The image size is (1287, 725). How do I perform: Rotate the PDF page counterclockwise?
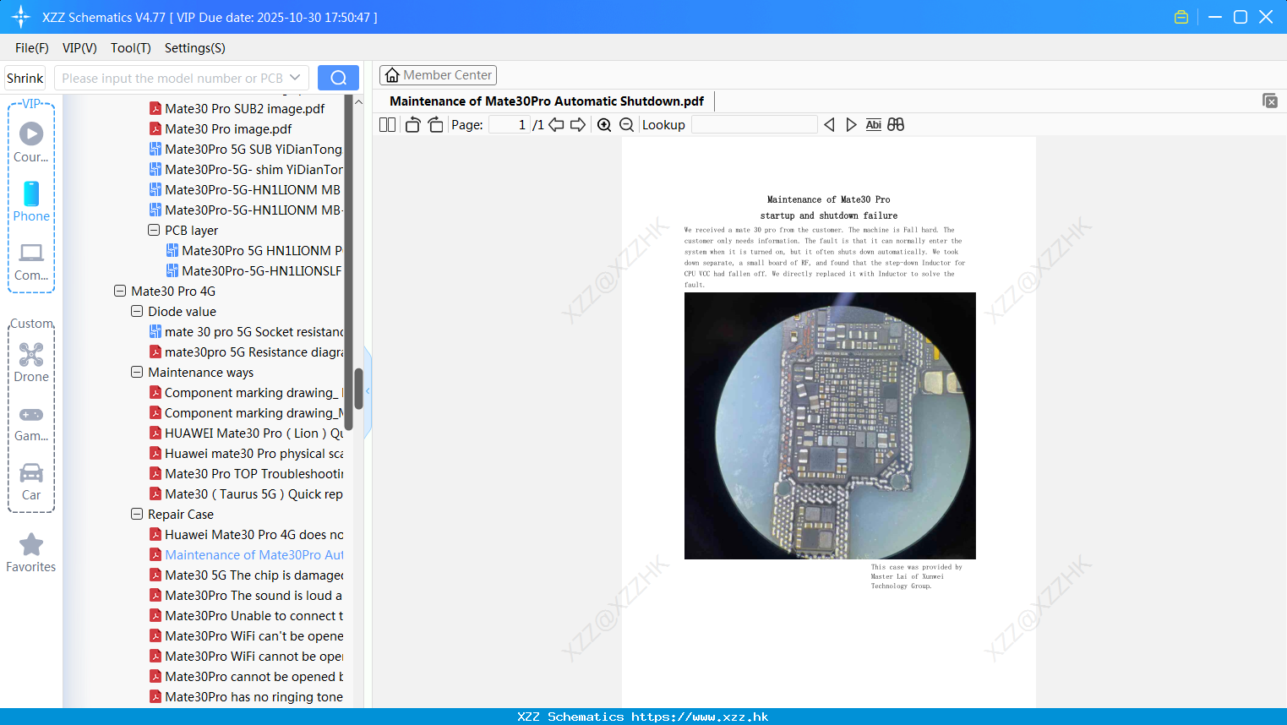(x=412, y=124)
